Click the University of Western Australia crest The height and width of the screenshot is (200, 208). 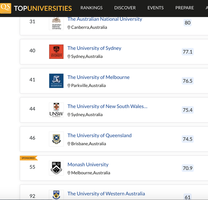[x=57, y=195]
